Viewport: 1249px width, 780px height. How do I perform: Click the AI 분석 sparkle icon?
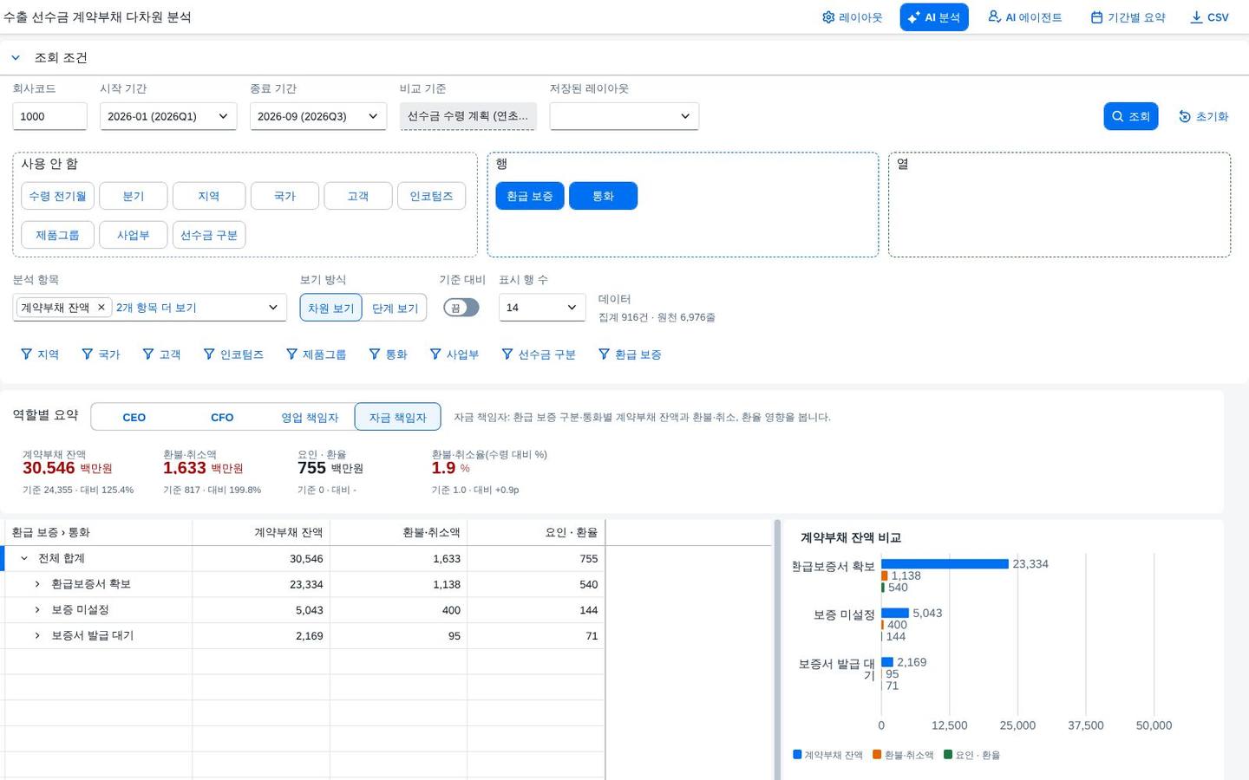(x=913, y=17)
